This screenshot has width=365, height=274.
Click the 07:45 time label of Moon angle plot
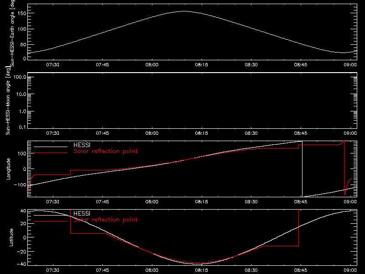click(x=102, y=133)
